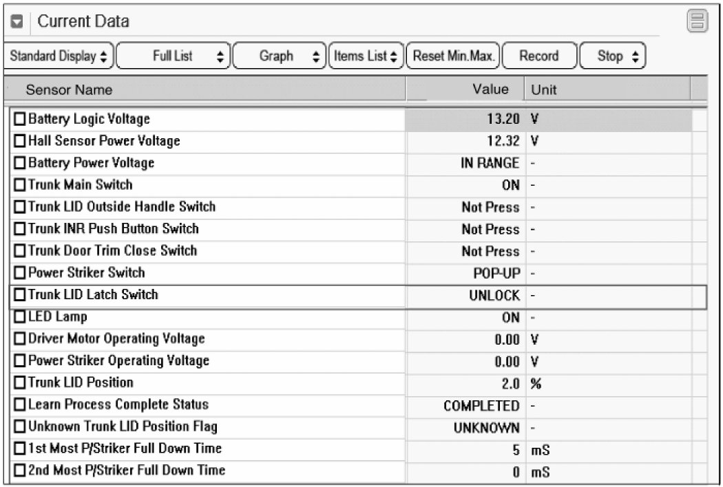Image resolution: width=723 pixels, height=487 pixels.
Task: Tick the Trunk Main Switch checkbox
Action: coord(20,186)
